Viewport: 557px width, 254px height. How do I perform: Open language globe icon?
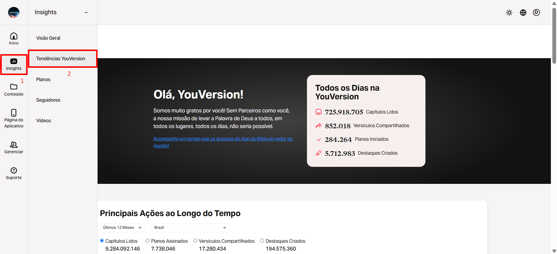pos(523,12)
